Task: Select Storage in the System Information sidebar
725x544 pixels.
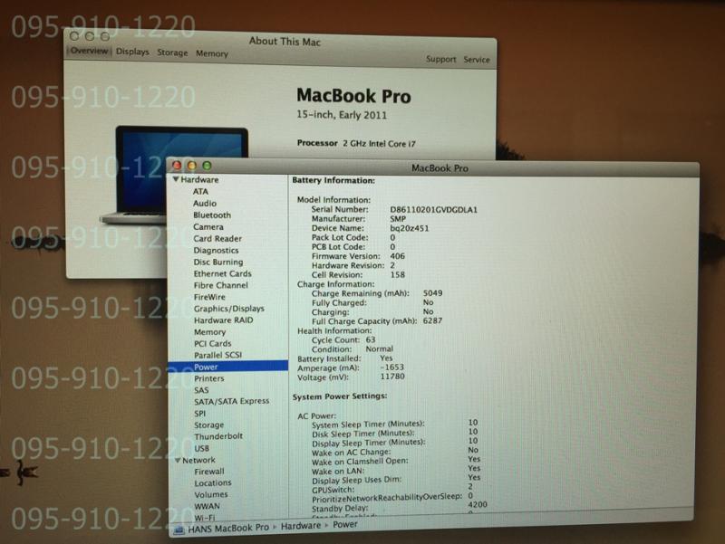Action: 209,425
